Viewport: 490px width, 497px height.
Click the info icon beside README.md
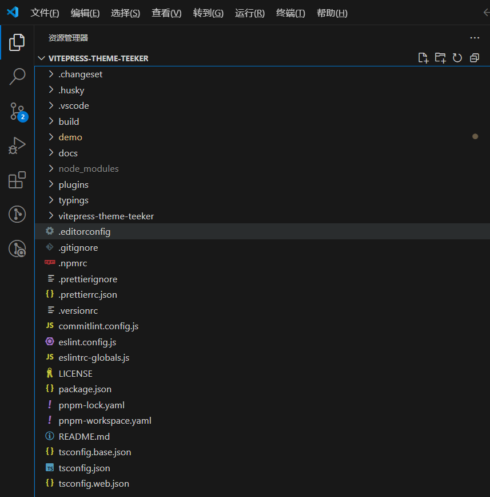(x=50, y=436)
